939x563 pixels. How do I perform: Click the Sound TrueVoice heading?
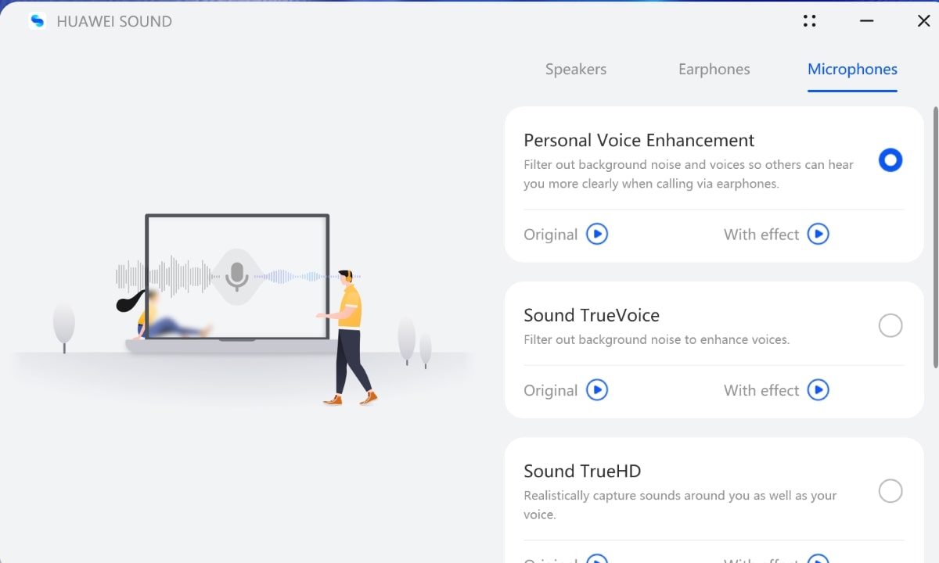(592, 315)
